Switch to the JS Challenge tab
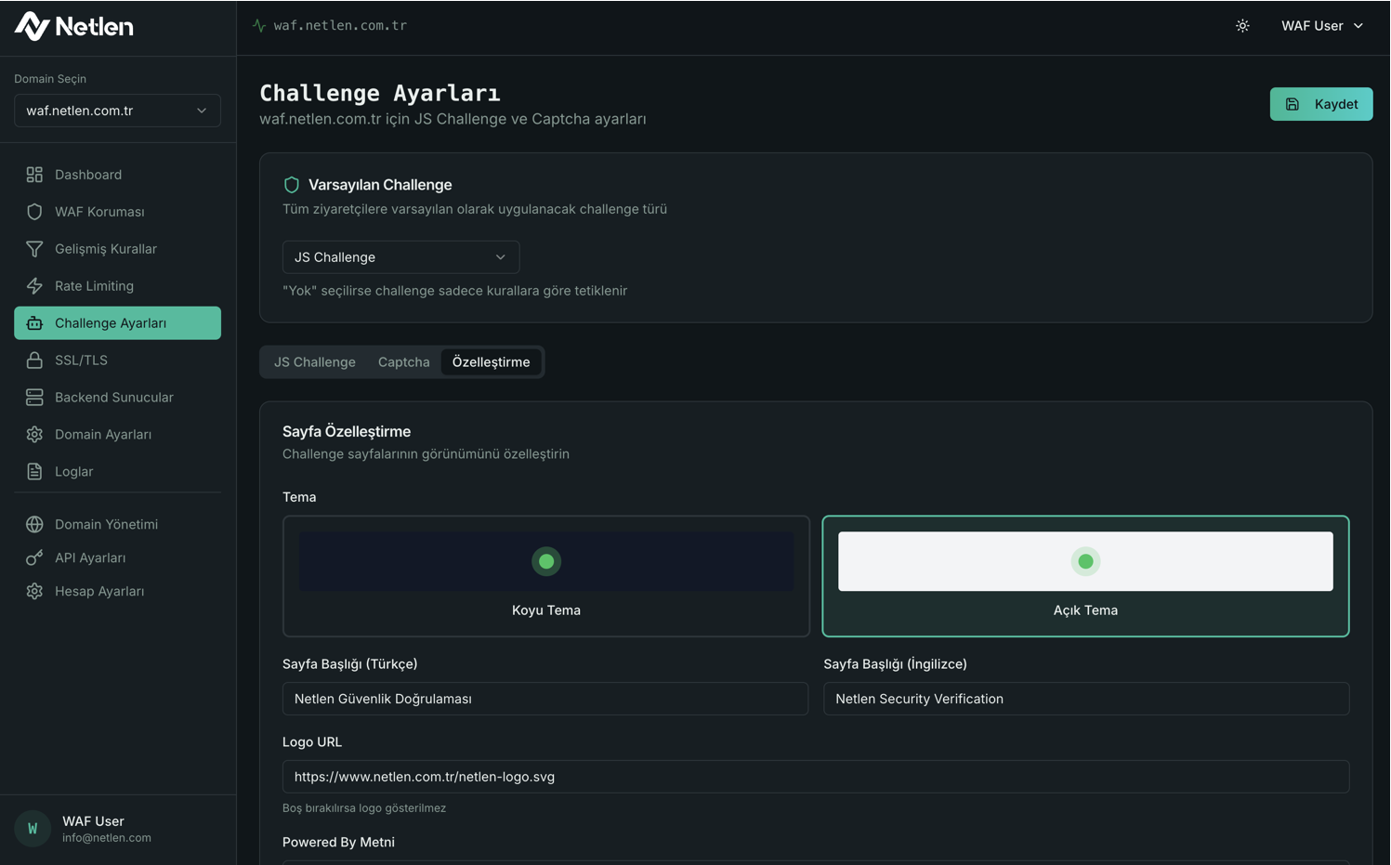 pyautogui.click(x=315, y=362)
